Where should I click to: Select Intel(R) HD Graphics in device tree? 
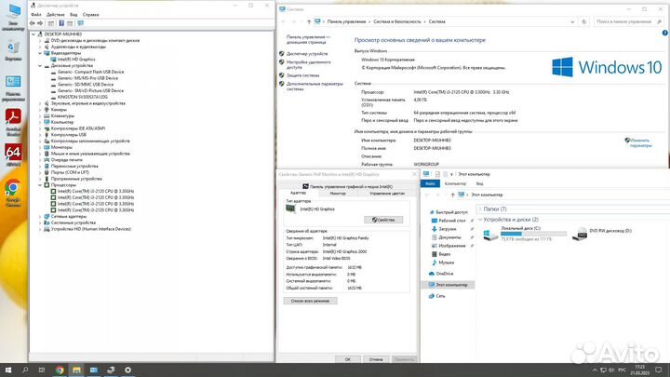(76, 60)
